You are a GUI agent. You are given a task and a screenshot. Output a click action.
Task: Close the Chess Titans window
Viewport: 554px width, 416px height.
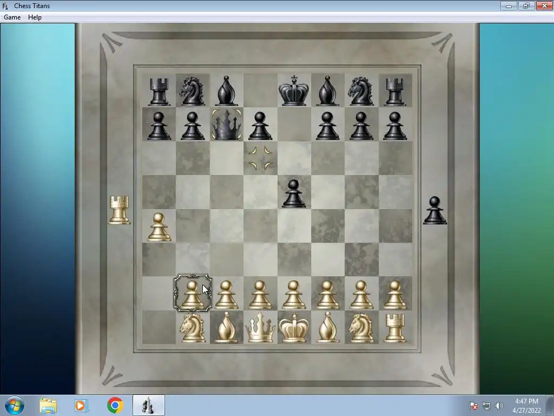point(544,5)
